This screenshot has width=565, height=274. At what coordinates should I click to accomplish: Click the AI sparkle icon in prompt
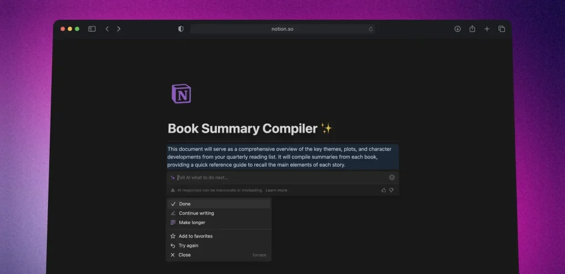[x=173, y=177]
